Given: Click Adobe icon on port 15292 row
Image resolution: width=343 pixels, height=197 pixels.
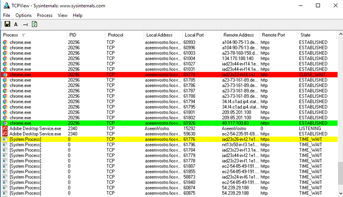Looking at the screenshot, I should (x=5, y=128).
